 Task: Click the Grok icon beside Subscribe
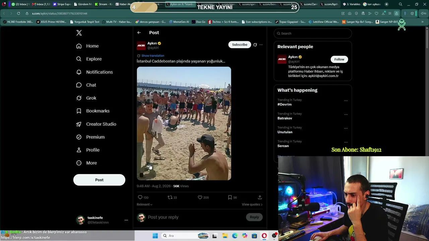pos(255,45)
